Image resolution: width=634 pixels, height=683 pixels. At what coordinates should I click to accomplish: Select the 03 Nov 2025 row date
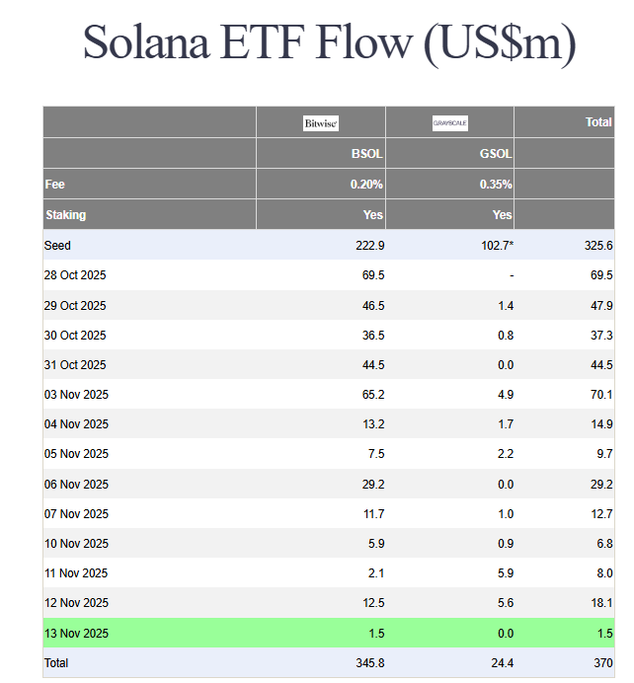76,394
